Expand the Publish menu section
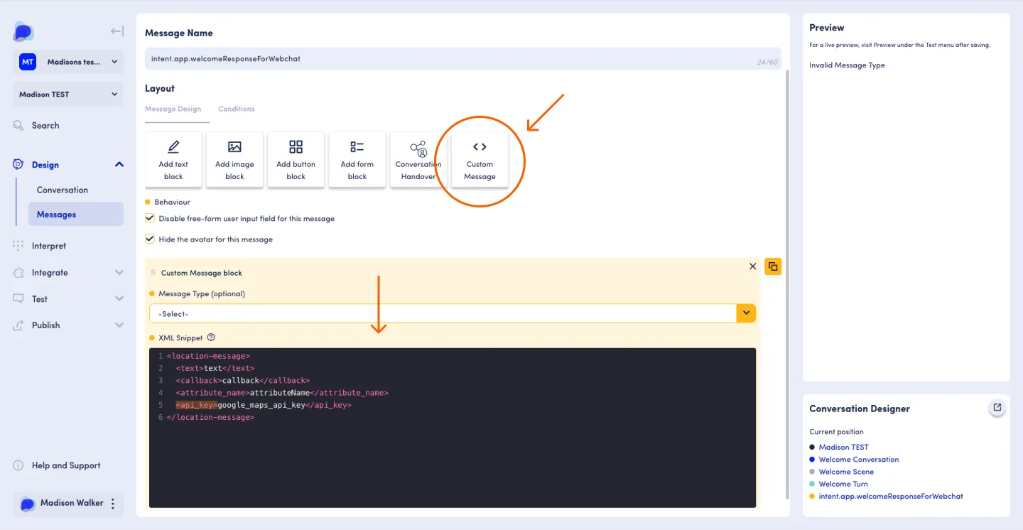Screen dimensions: 1023x530 click(119, 325)
